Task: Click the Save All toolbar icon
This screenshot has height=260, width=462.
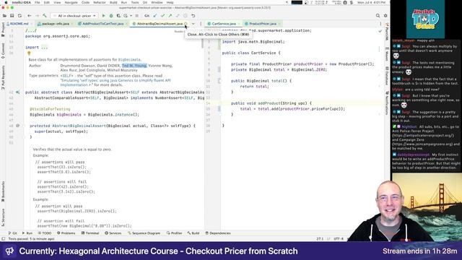Action: (x=12, y=16)
